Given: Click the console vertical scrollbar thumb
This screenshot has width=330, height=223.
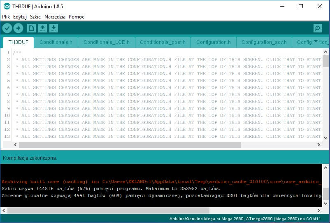Looking at the screenshot, I should click(x=325, y=194).
